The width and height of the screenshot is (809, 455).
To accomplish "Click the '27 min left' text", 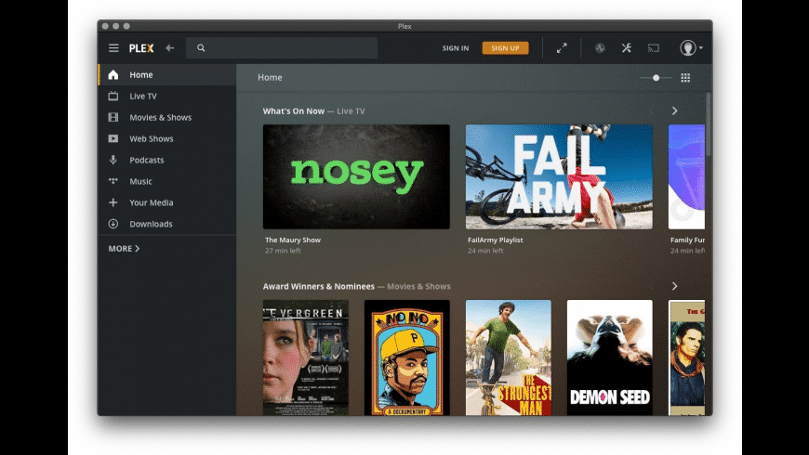I will [283, 251].
